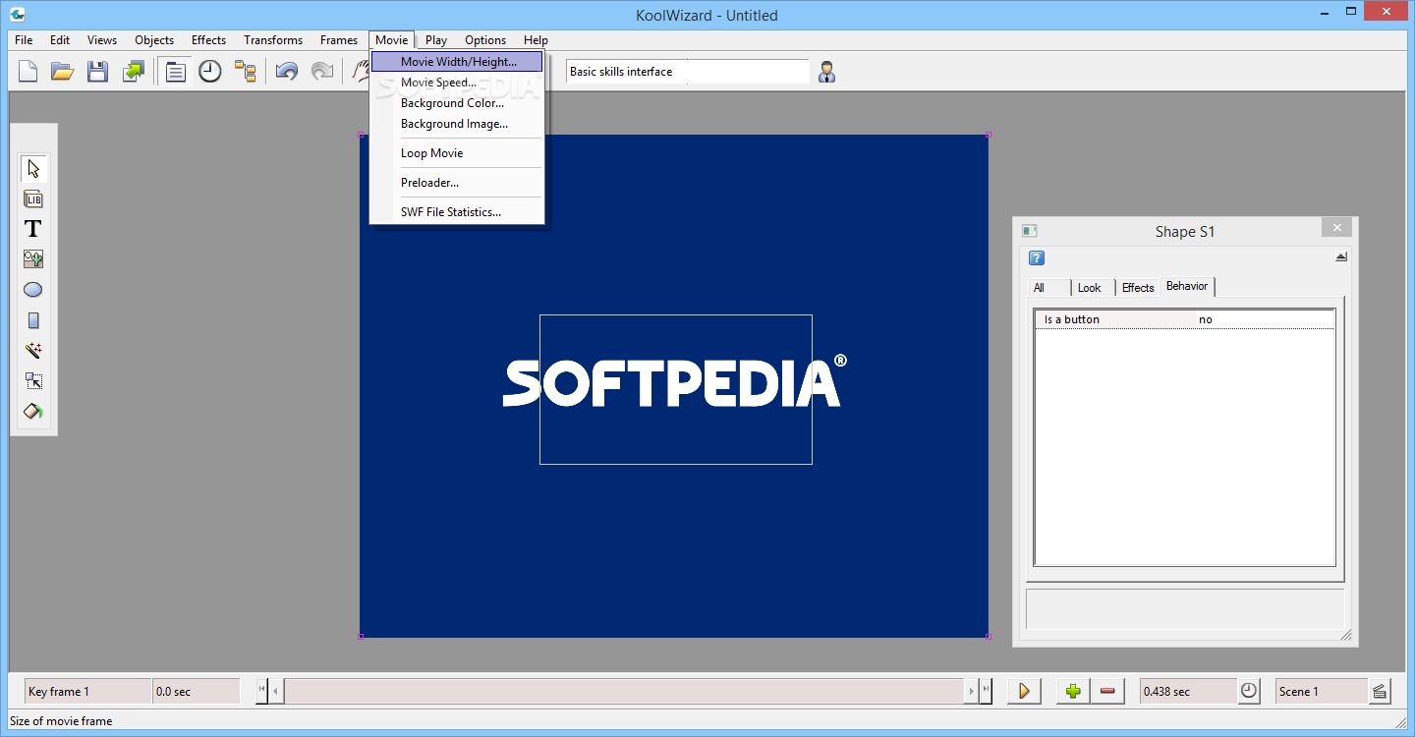Click the Key frame 1 field
The image size is (1415, 737).
pyautogui.click(x=88, y=691)
